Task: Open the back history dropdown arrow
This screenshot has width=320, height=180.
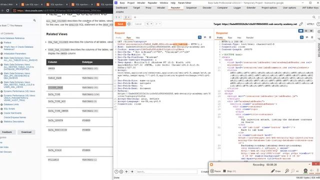Action: (151, 24)
